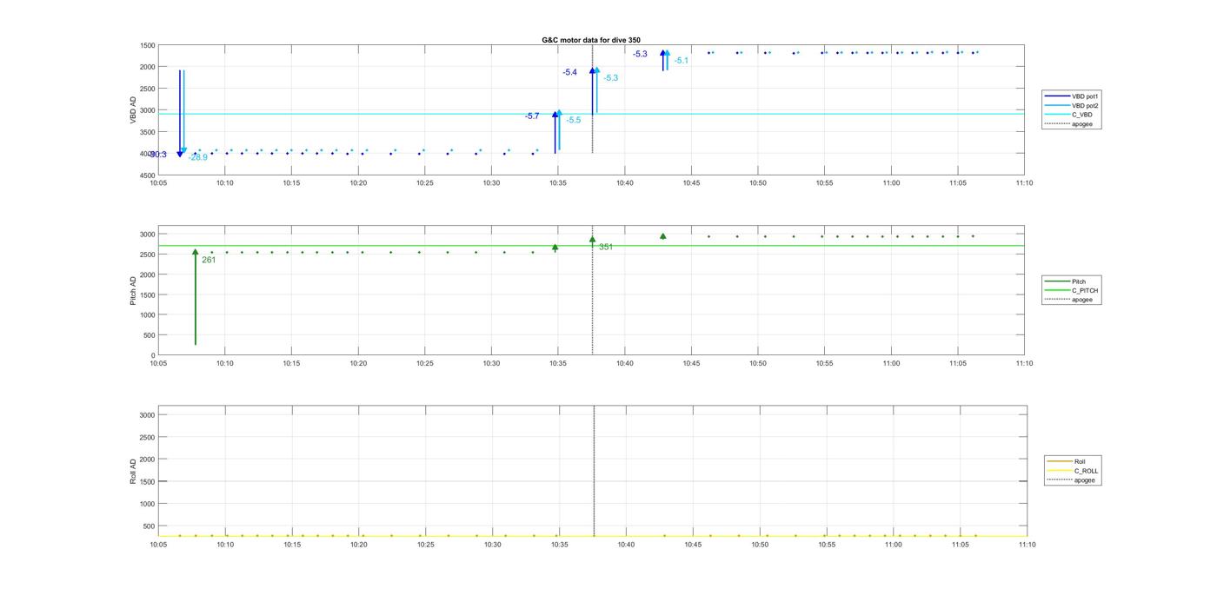Click the title "G&C motor data for dive 350"
The width and height of the screenshot is (1217, 602).
[x=591, y=40]
